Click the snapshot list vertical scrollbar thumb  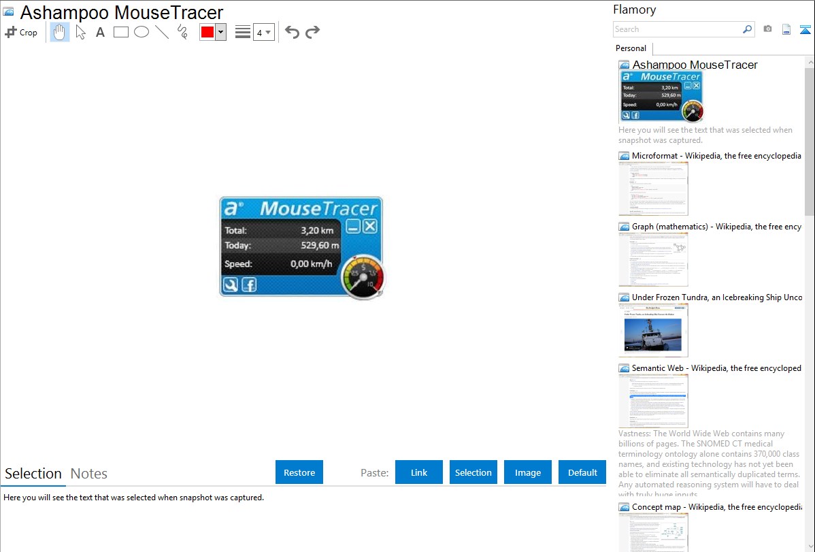(x=810, y=142)
